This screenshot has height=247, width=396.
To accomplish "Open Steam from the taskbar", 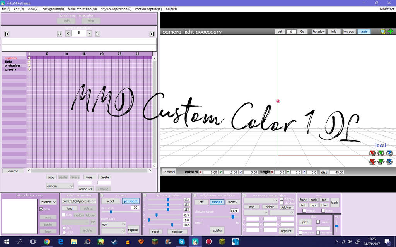I will [x=114, y=242].
